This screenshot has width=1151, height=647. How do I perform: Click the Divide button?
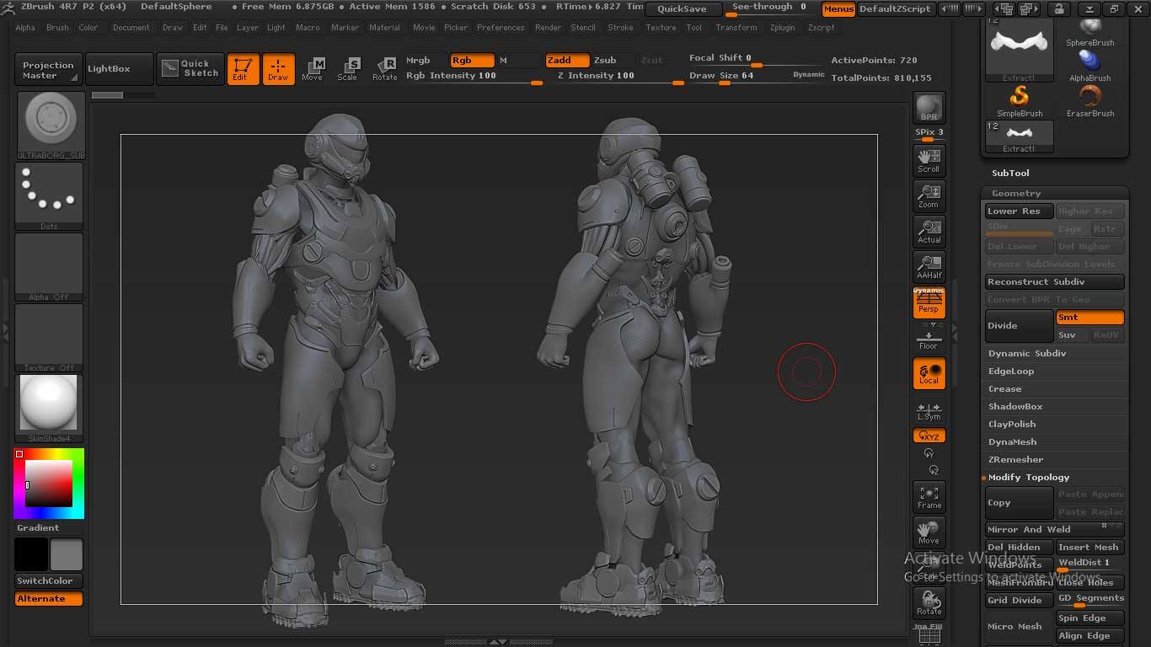pyautogui.click(x=1020, y=326)
